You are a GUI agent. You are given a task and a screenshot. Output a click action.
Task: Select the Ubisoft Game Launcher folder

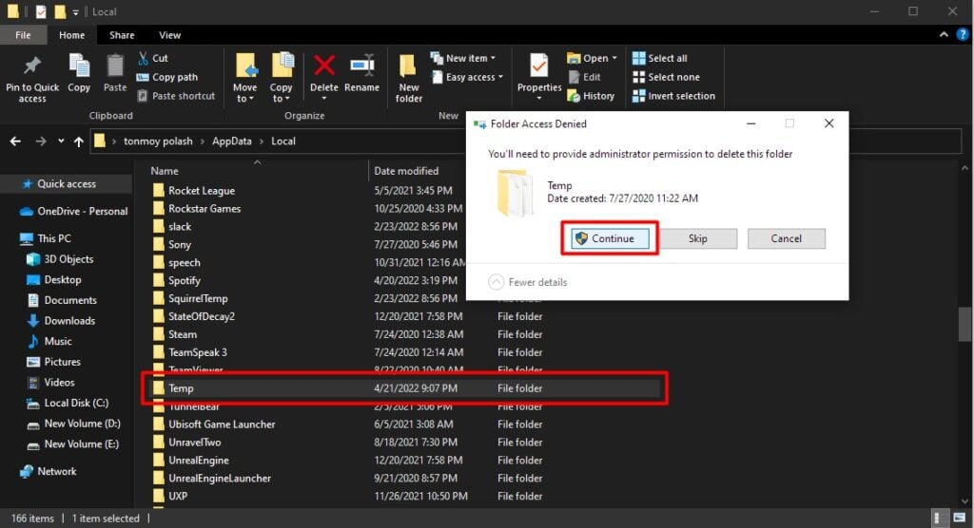[222, 424]
